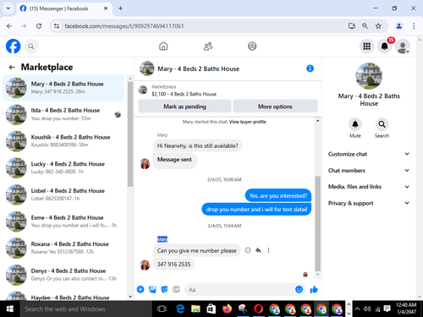The height and width of the screenshot is (317, 423).
Task: Click the house thumbnail in right info panel
Action: click(x=369, y=76)
